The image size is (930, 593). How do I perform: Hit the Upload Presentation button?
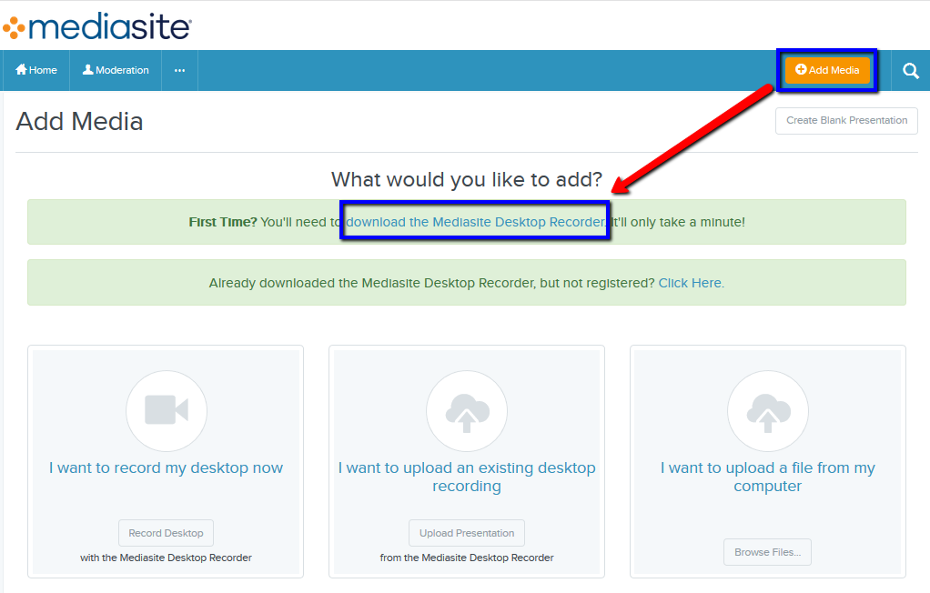click(x=467, y=533)
